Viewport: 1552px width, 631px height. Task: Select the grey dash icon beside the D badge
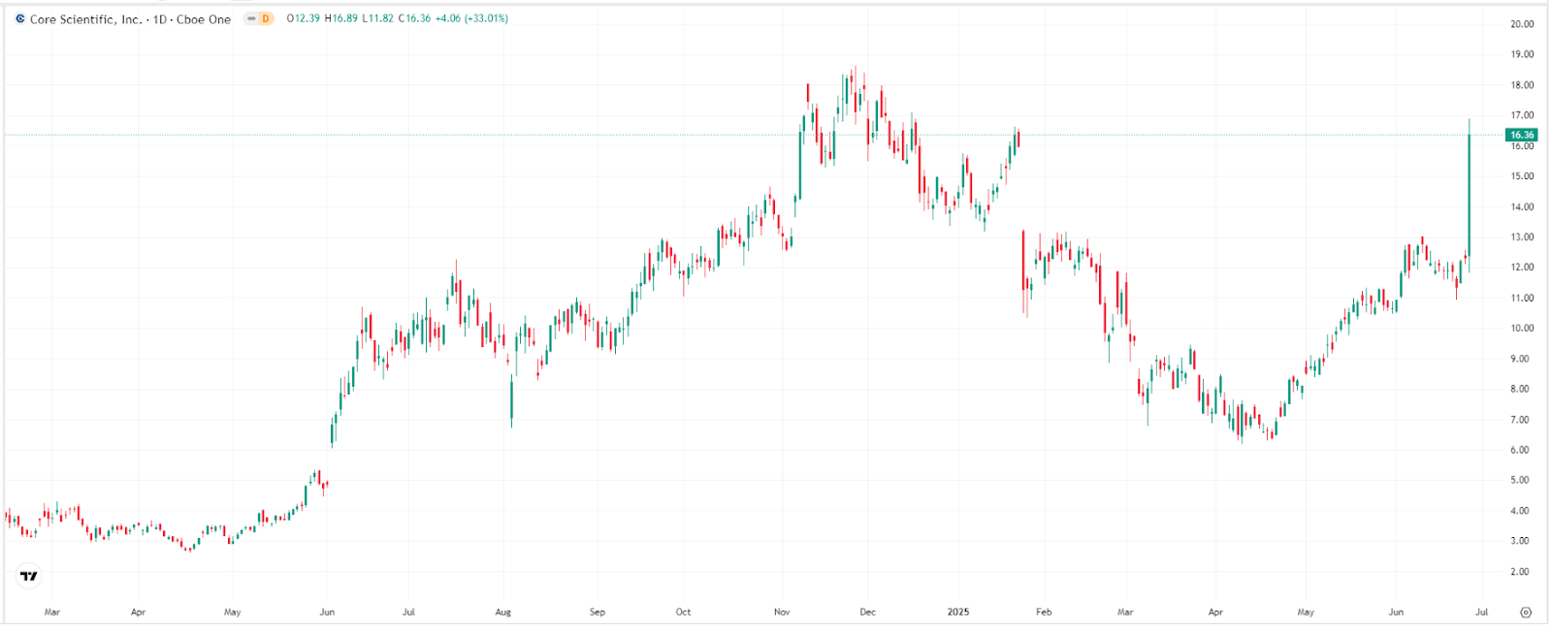tap(250, 18)
